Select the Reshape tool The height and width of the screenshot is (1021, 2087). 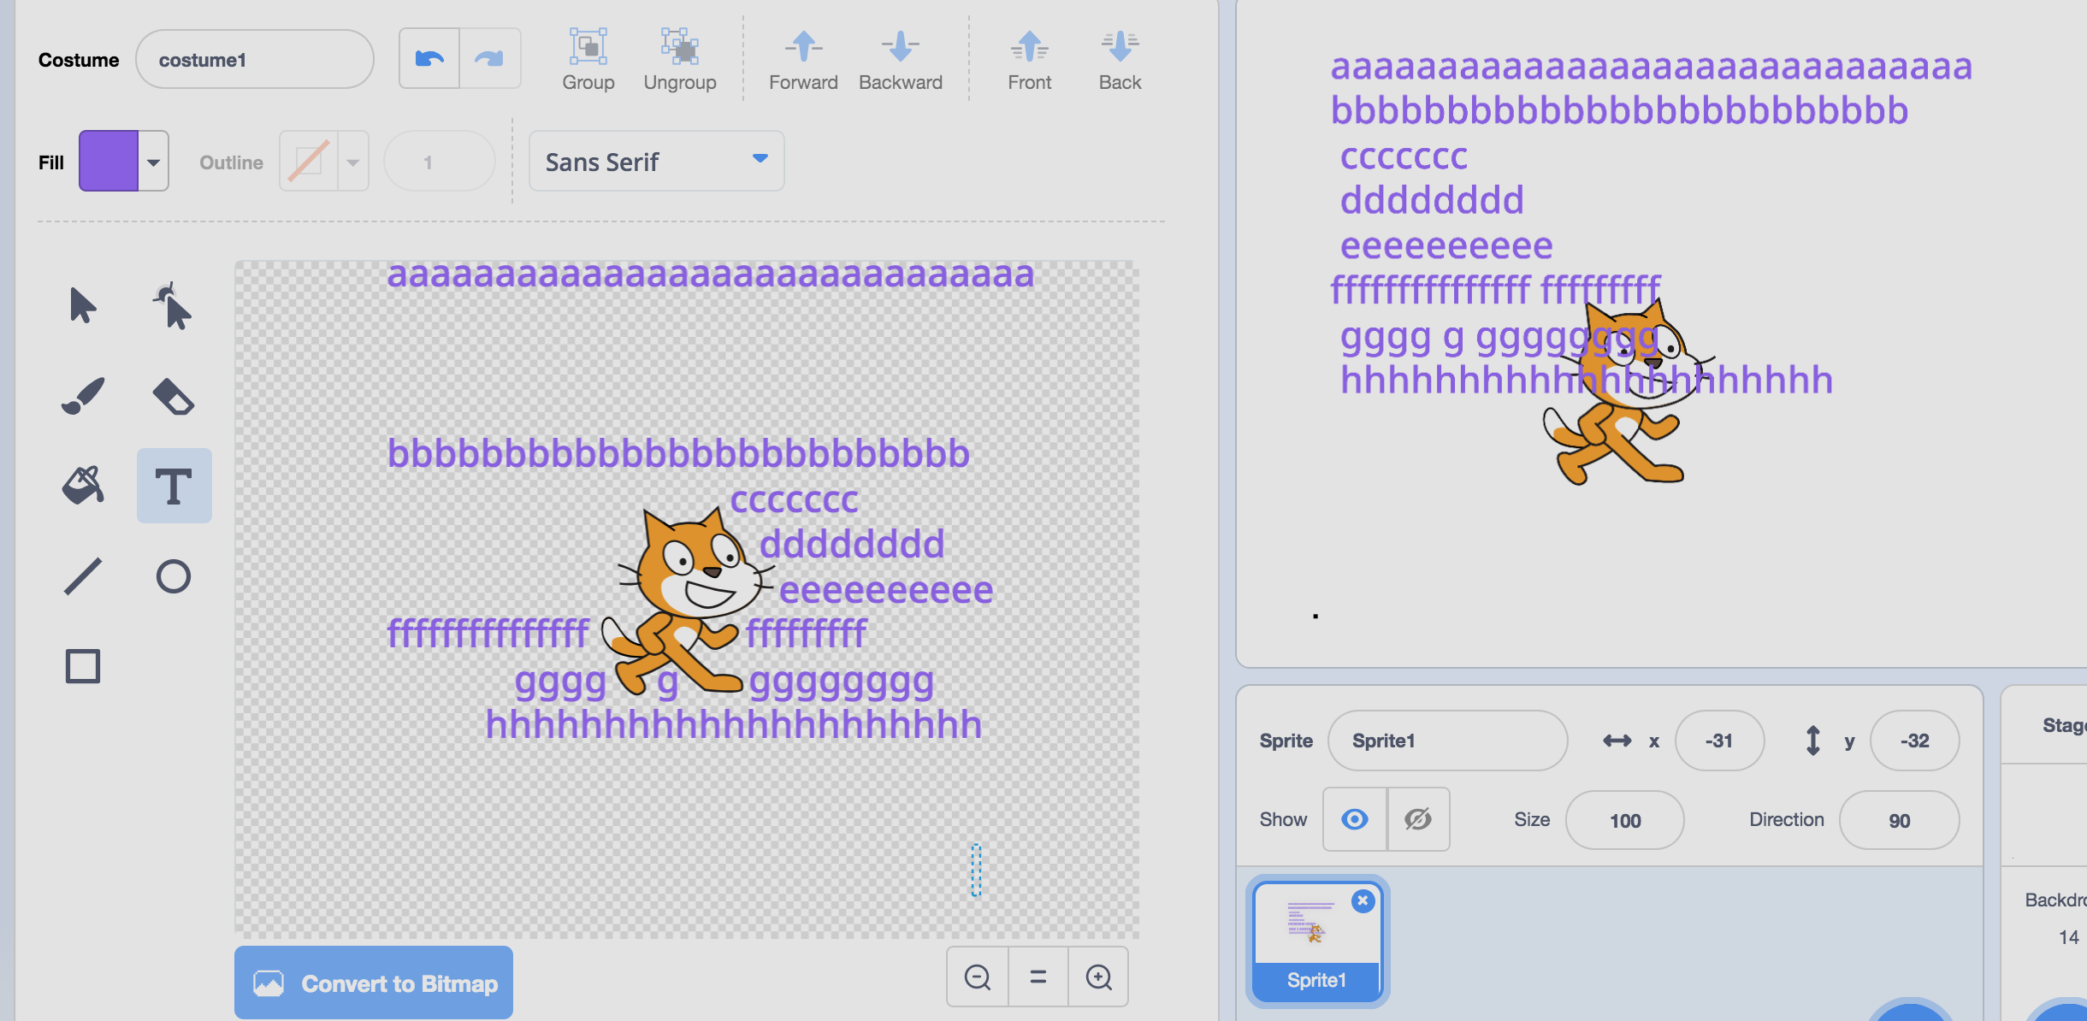[x=174, y=306]
